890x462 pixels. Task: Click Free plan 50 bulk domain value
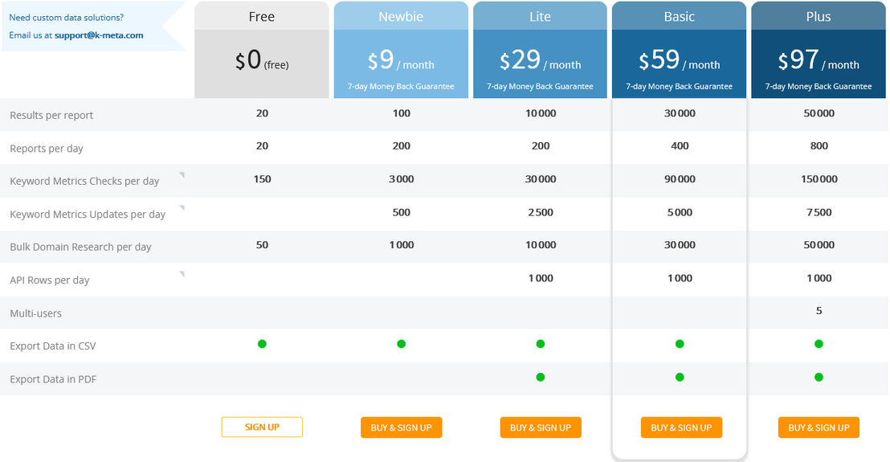262,244
